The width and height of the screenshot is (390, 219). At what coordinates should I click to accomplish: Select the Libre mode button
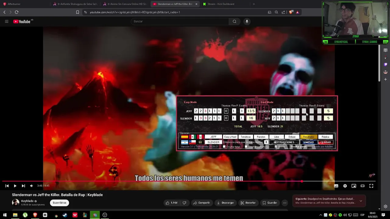point(277,137)
